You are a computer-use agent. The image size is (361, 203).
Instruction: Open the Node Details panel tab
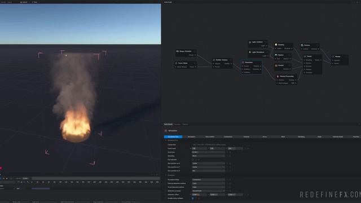[168, 124]
